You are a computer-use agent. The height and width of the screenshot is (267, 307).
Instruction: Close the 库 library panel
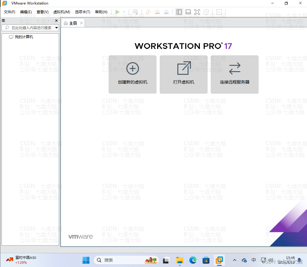[x=56, y=20]
